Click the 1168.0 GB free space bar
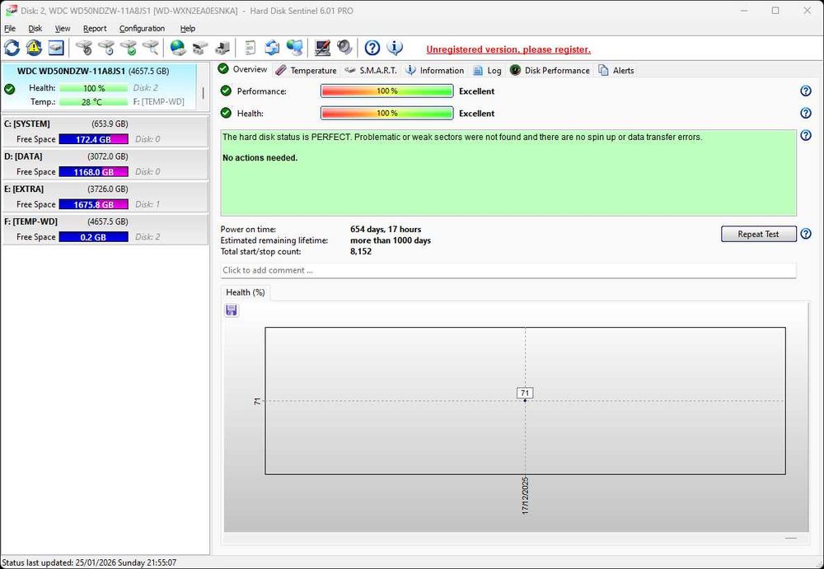The width and height of the screenshot is (824, 569). point(94,172)
